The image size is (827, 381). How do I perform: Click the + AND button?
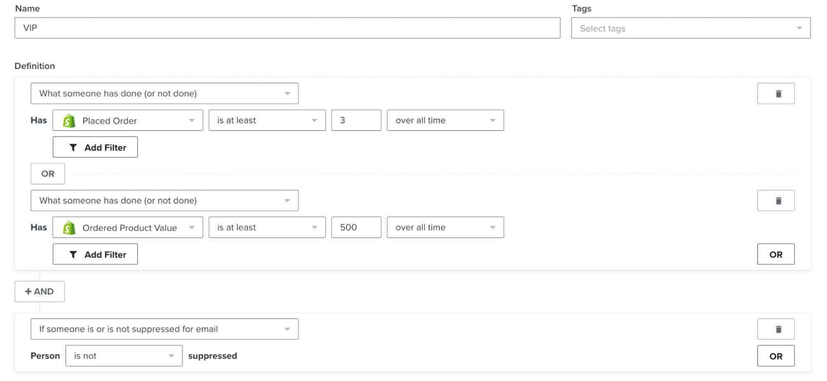tap(40, 291)
